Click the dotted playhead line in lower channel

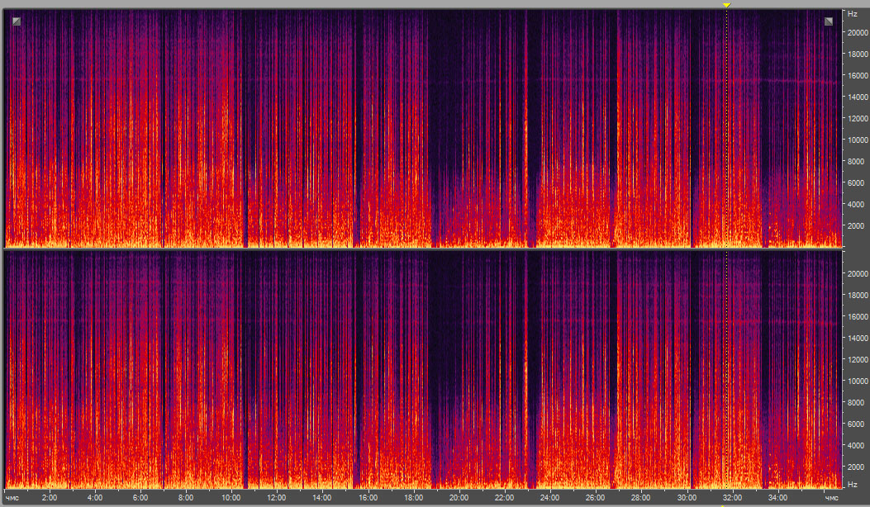click(726, 372)
